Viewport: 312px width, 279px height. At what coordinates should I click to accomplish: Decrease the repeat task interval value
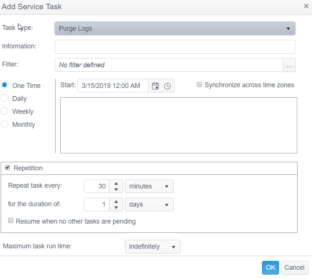click(x=116, y=190)
